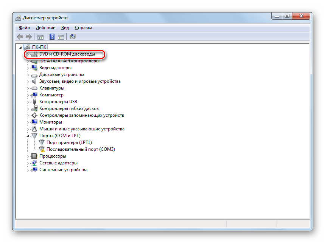Image resolution: width=325 pixels, height=243 pixels.
Task: Click the speaker icon of Звуковые устройства
Action: pyautogui.click(x=34, y=81)
